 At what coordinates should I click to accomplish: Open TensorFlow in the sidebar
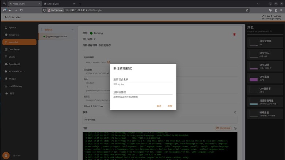(x=19, y=35)
